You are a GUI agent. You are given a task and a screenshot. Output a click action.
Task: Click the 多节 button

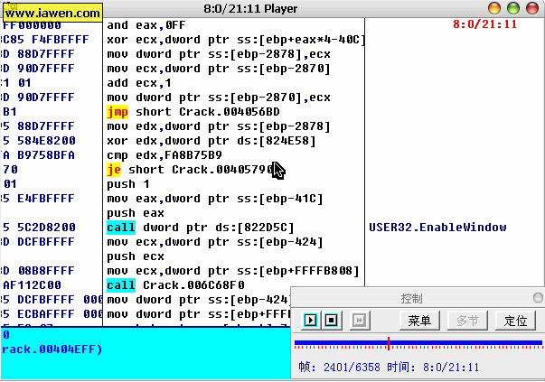click(x=467, y=320)
